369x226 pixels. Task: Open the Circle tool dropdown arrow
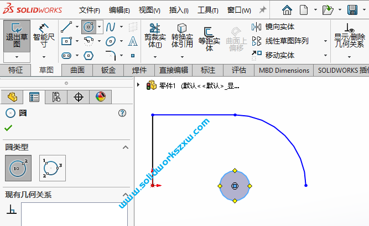(x=100, y=26)
